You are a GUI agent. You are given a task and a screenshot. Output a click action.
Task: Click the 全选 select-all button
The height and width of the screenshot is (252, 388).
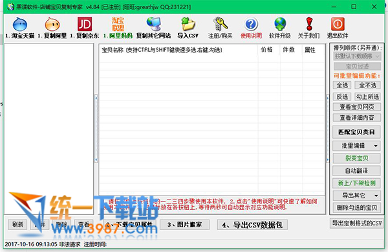[x=342, y=86]
